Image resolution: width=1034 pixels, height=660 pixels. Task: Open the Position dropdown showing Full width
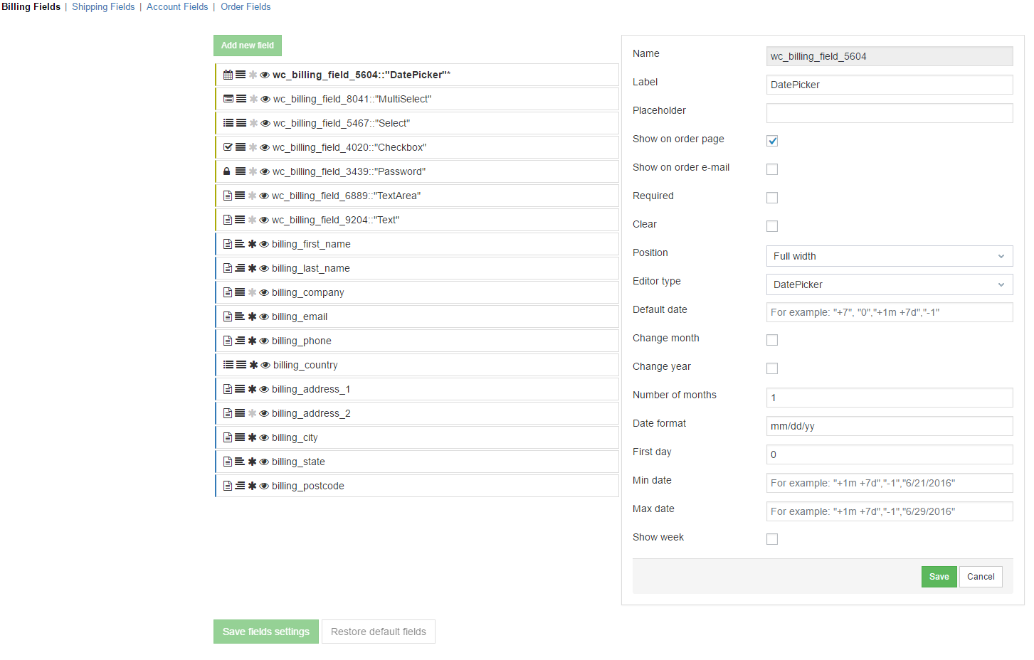click(889, 256)
